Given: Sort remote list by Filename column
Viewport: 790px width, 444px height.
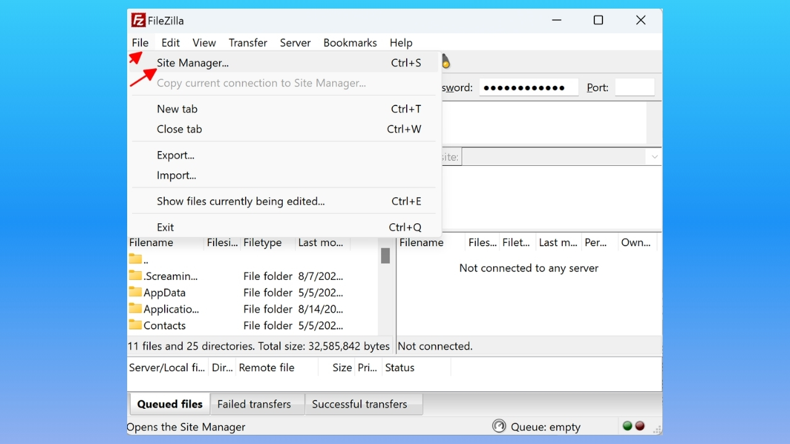Looking at the screenshot, I should click(x=431, y=243).
